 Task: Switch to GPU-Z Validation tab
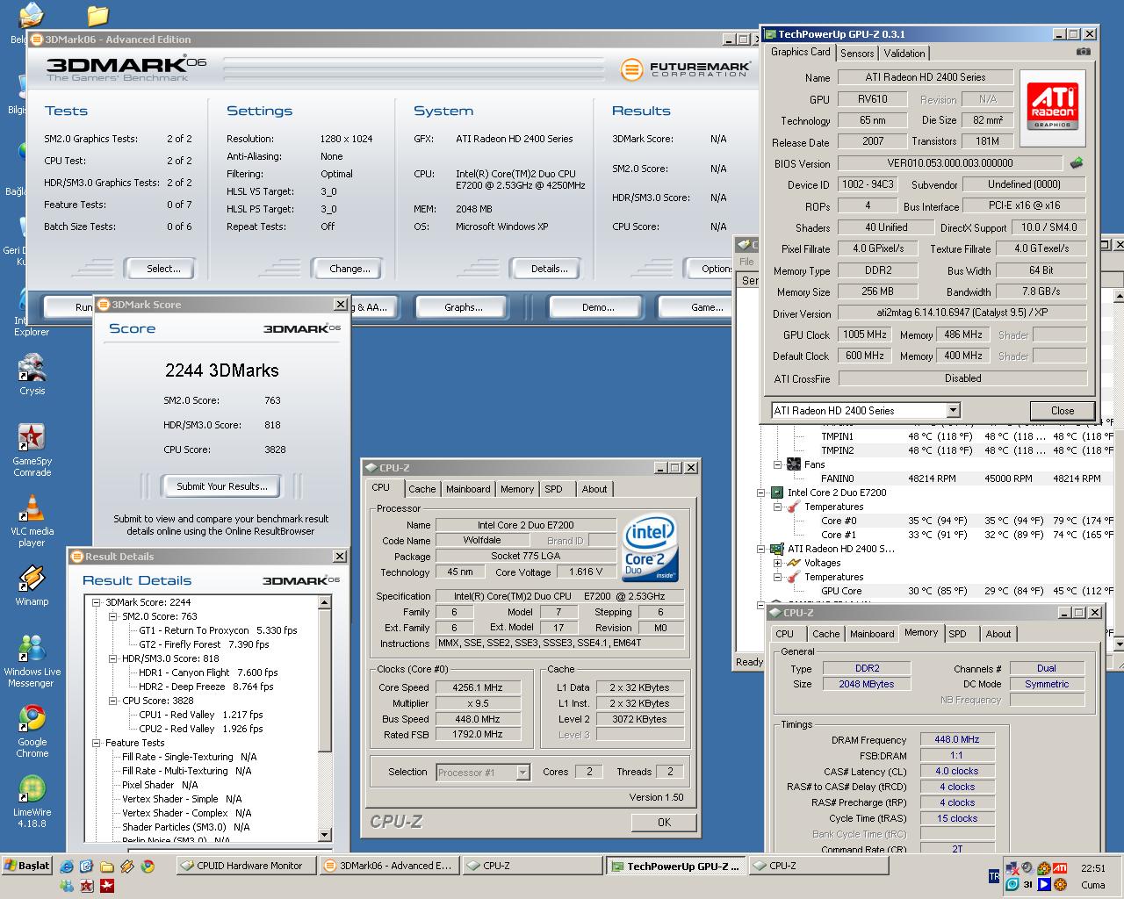click(904, 53)
